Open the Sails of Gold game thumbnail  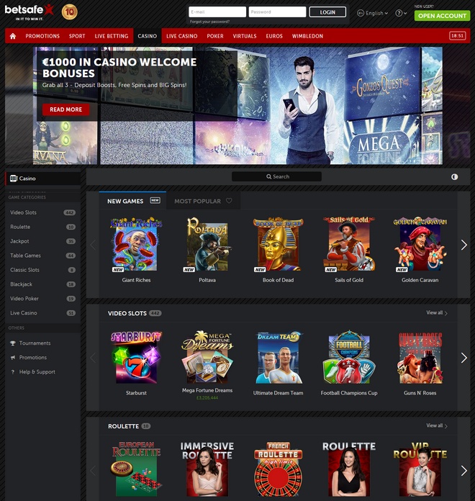(x=349, y=245)
